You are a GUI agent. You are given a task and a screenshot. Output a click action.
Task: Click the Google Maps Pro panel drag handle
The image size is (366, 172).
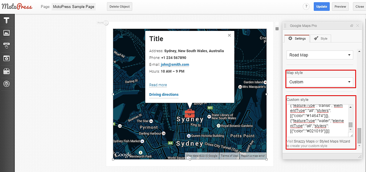click(285, 26)
